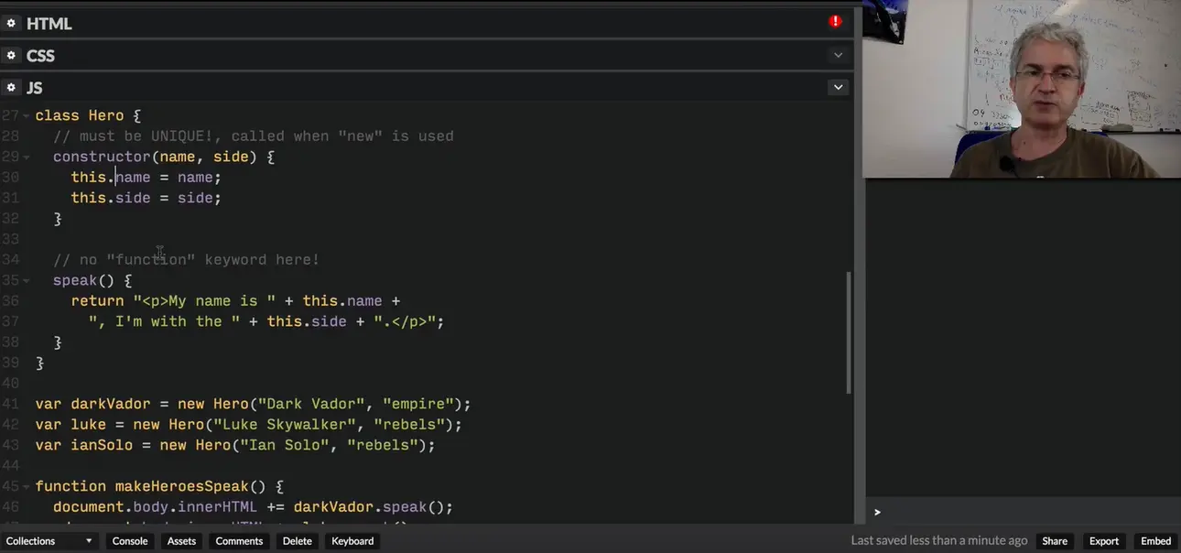This screenshot has height=553, width=1181.
Task: Select the JS editor panel title
Action: tap(35, 88)
